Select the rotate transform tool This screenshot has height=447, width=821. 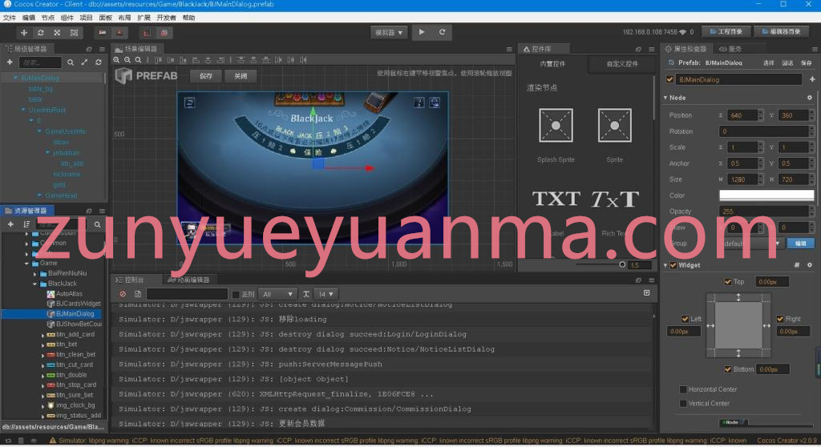(41, 33)
